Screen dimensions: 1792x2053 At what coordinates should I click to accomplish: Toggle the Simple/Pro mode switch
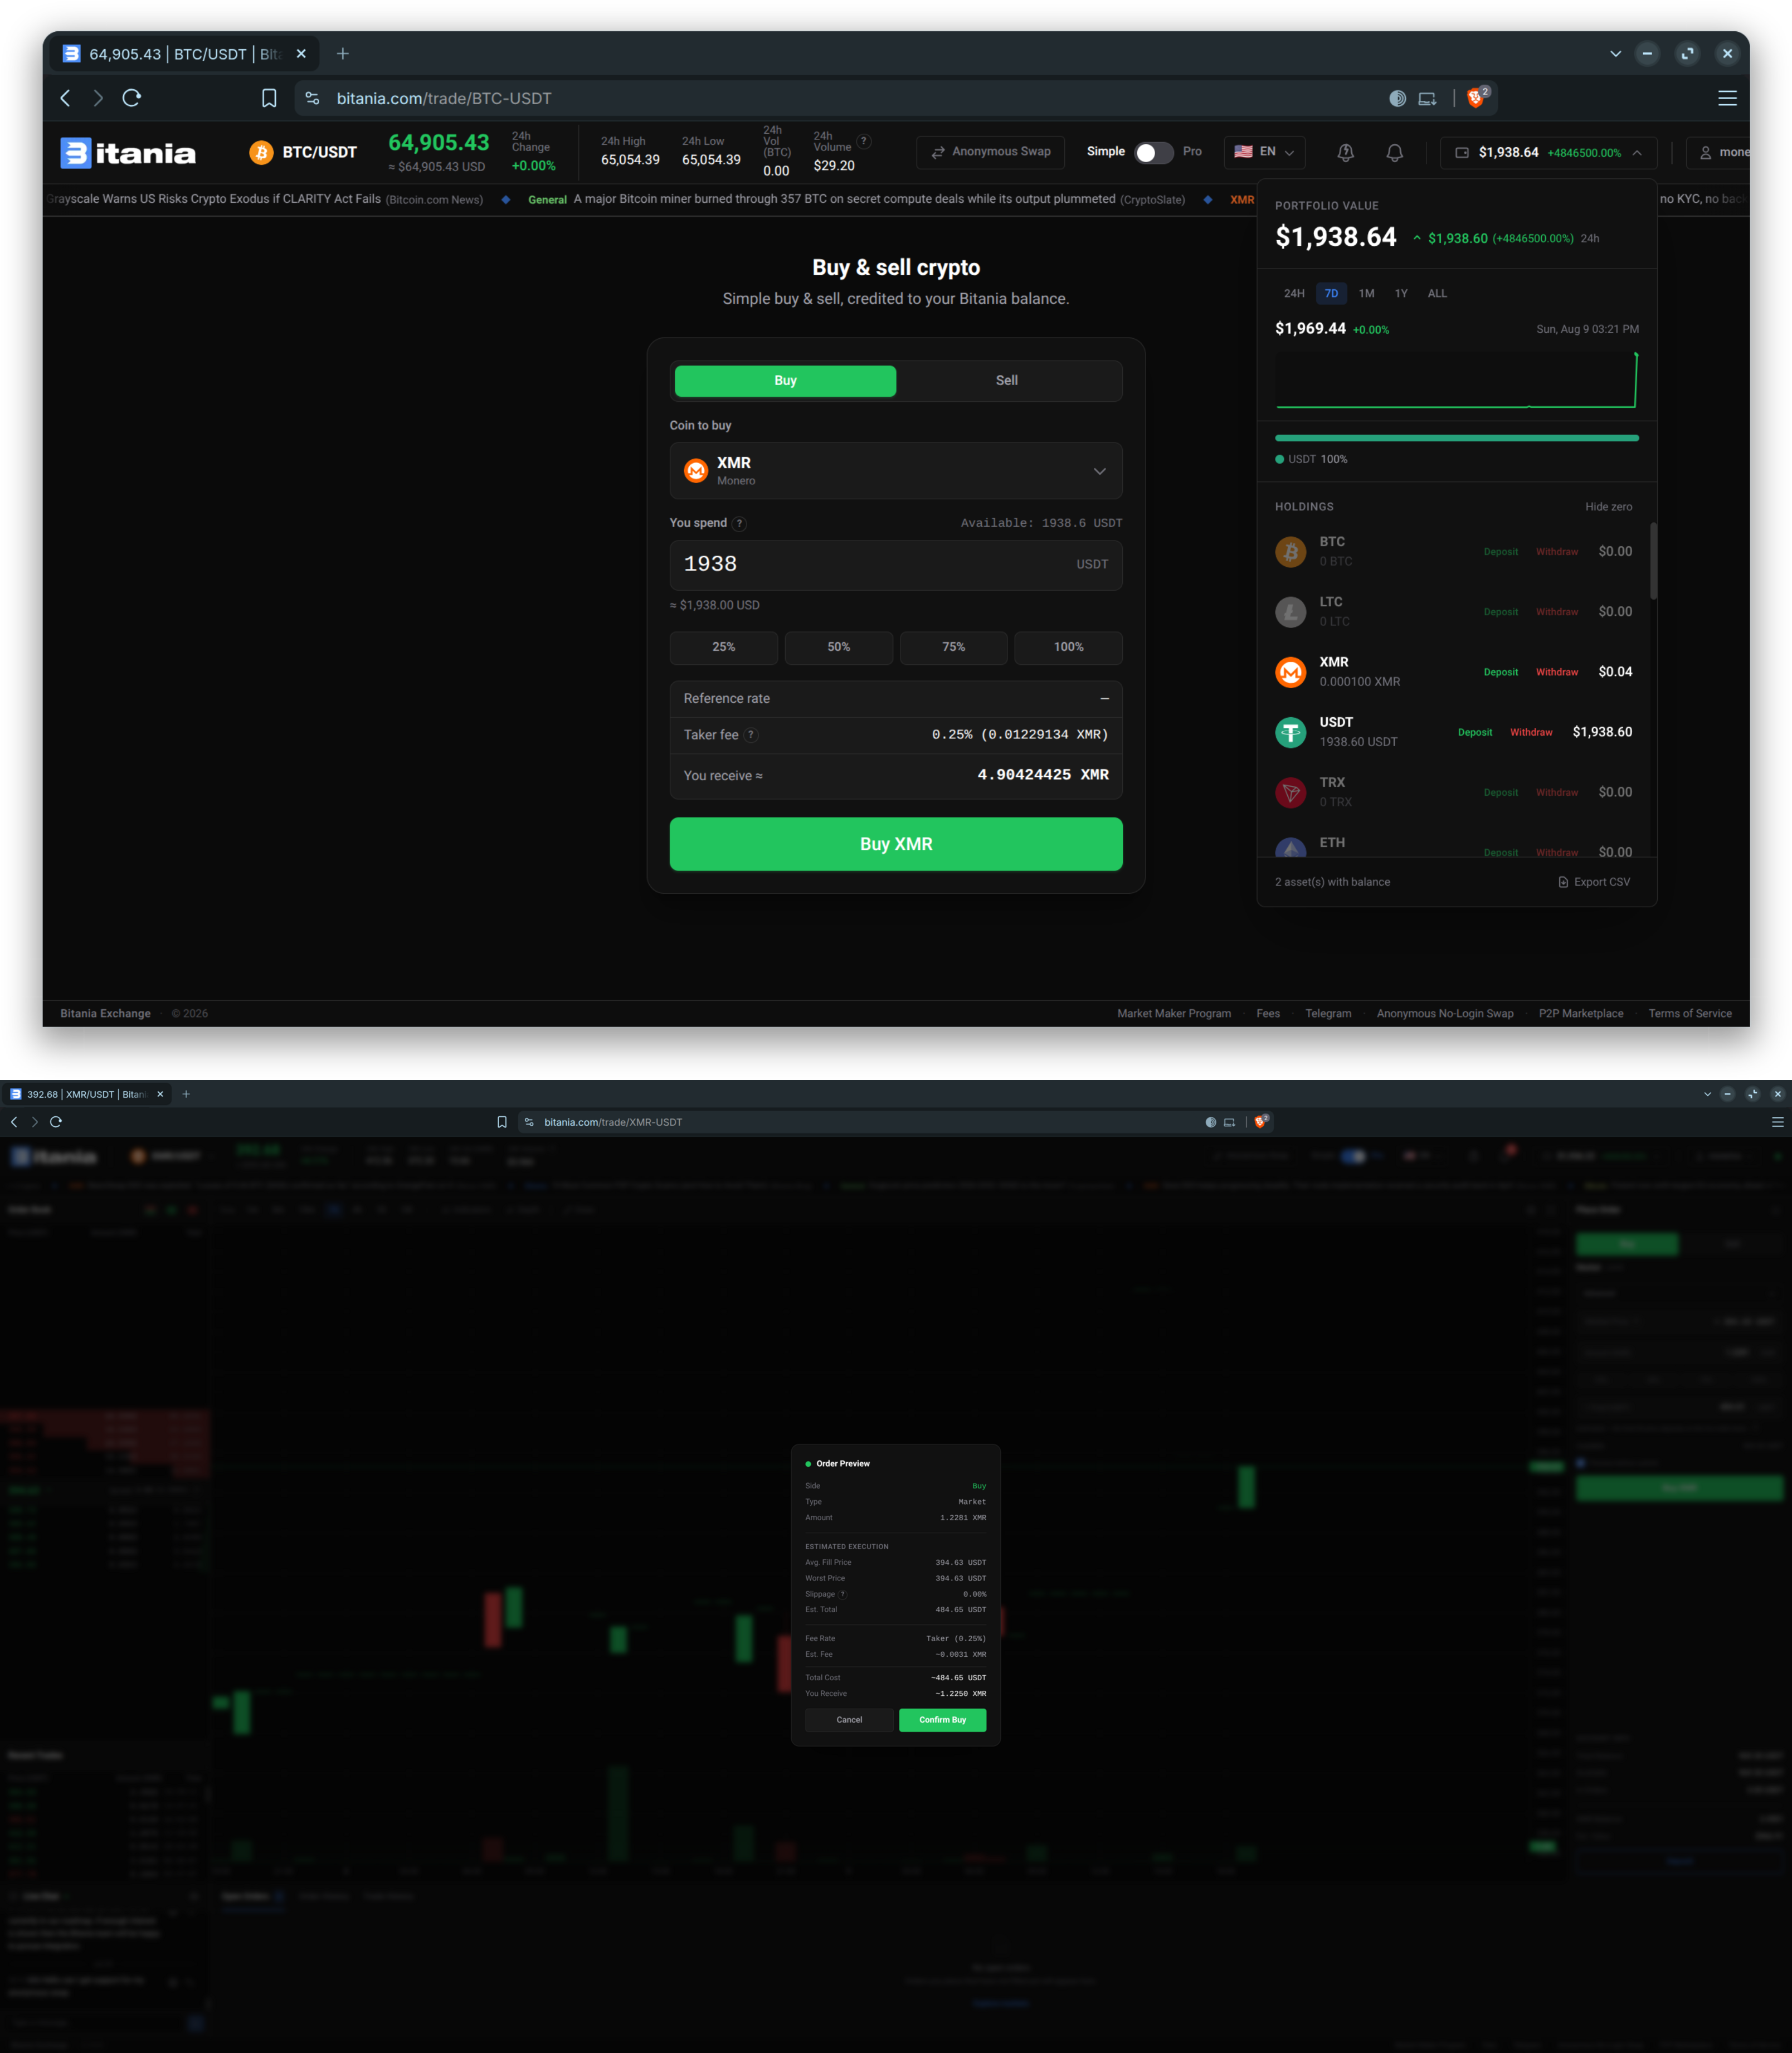(1154, 152)
